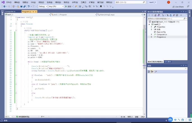Click the split editor plus icon
The image size is (192, 123).
(144, 15)
